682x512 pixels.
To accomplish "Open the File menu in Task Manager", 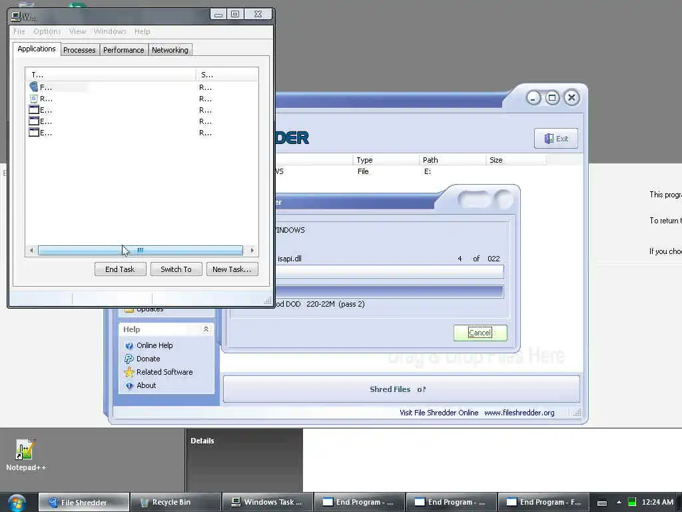I will click(x=19, y=31).
